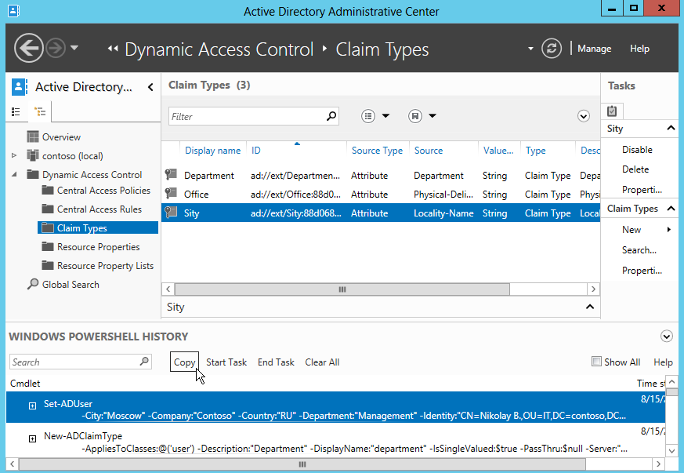Open the New submenu in Tasks
Viewport: 684px width, 473px height.
(x=632, y=230)
